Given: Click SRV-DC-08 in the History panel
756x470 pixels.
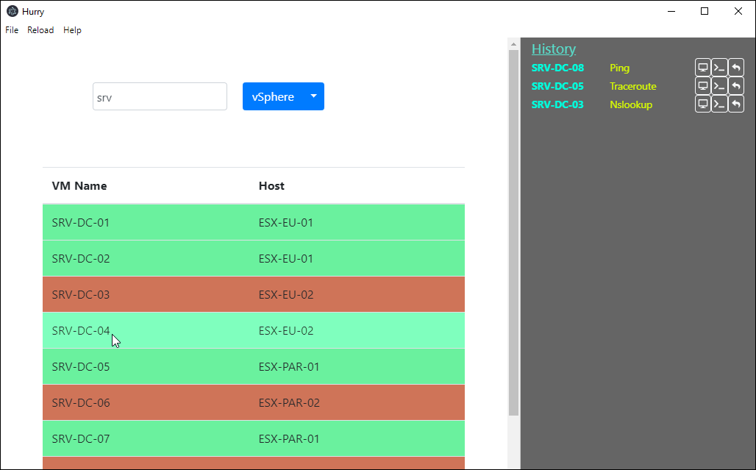Looking at the screenshot, I should pos(557,68).
